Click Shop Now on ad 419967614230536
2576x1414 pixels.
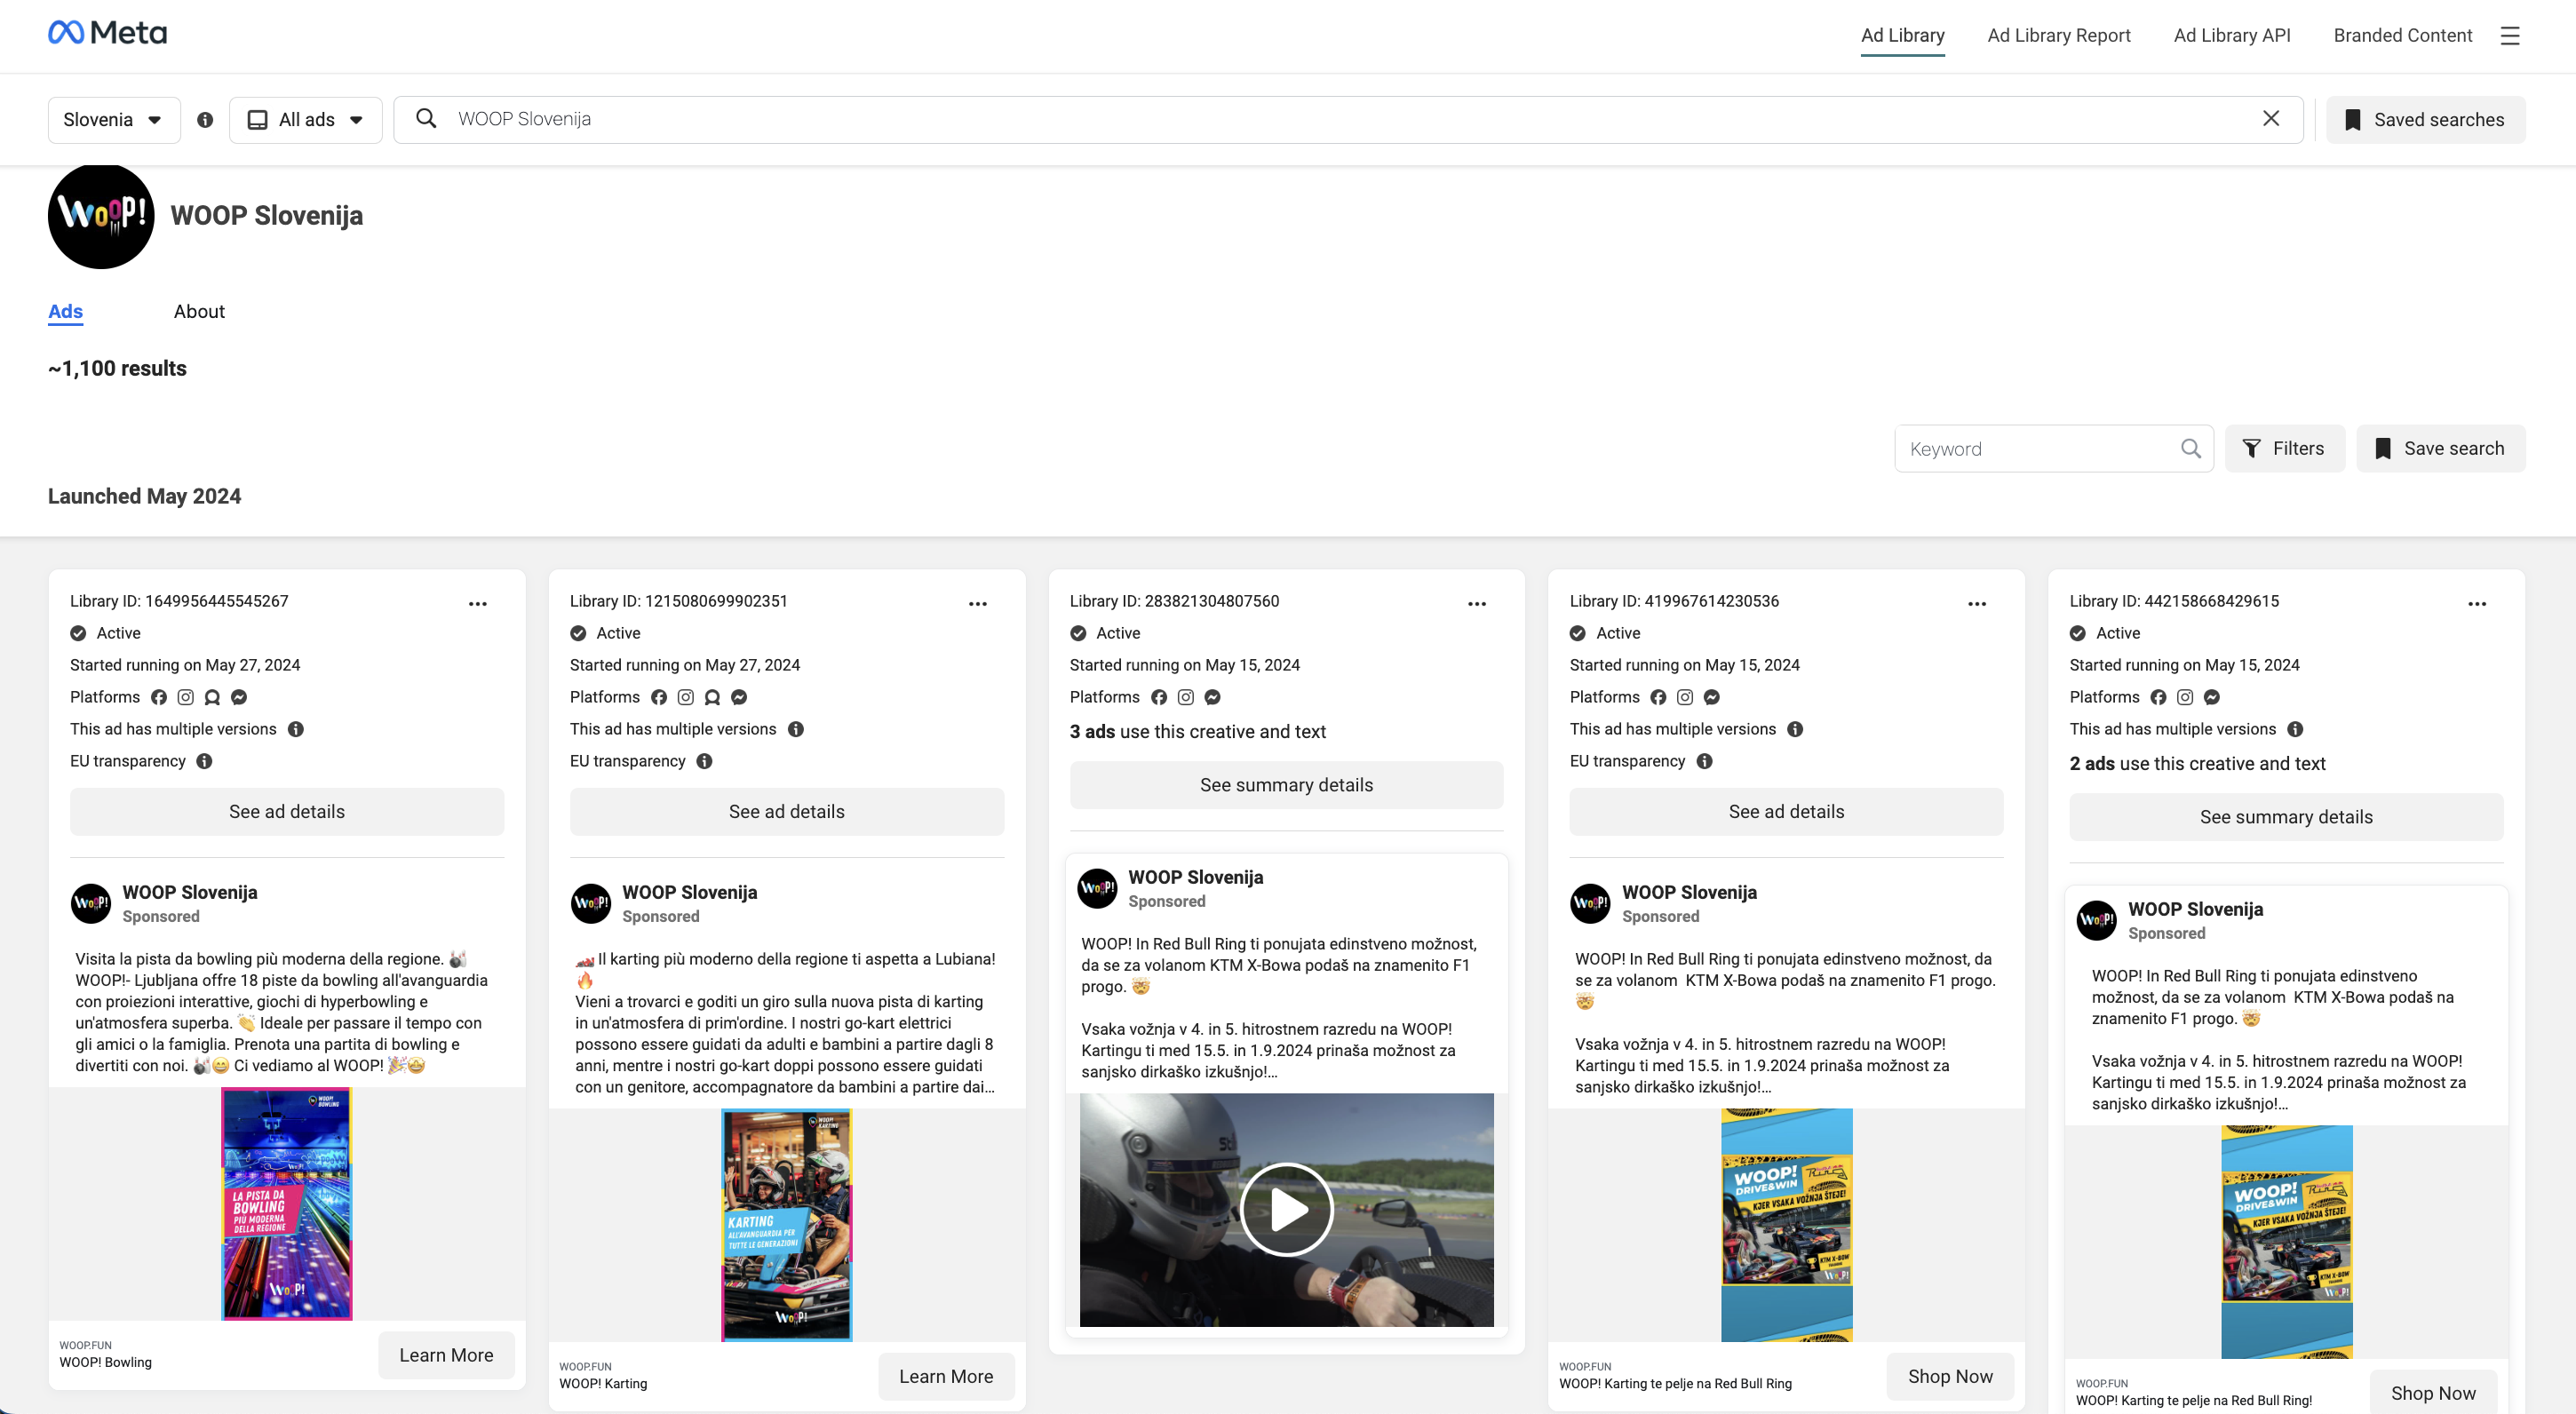pos(1950,1376)
